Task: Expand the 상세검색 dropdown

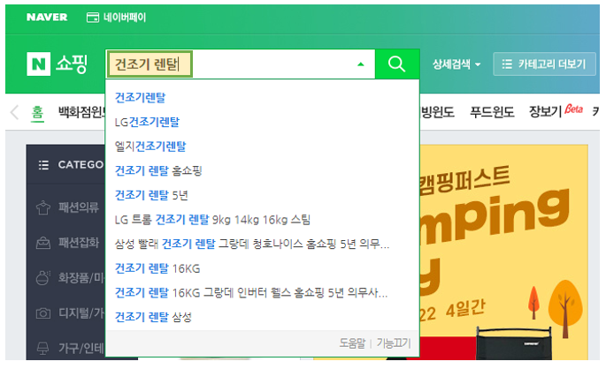Action: (456, 64)
